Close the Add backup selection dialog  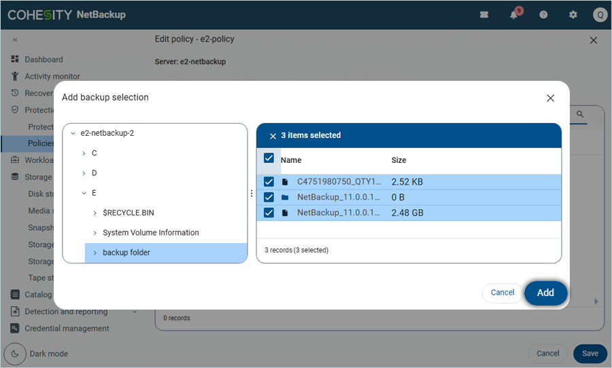550,98
